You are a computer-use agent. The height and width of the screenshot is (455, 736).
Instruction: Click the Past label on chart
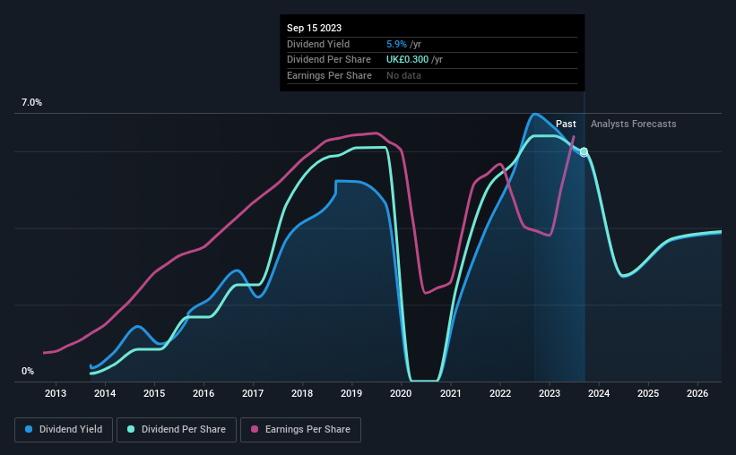pyautogui.click(x=566, y=124)
